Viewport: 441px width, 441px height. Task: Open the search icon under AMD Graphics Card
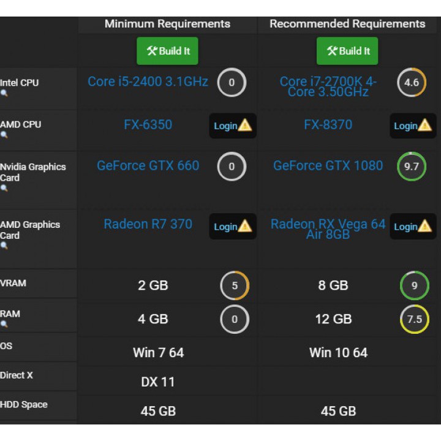coord(4,246)
